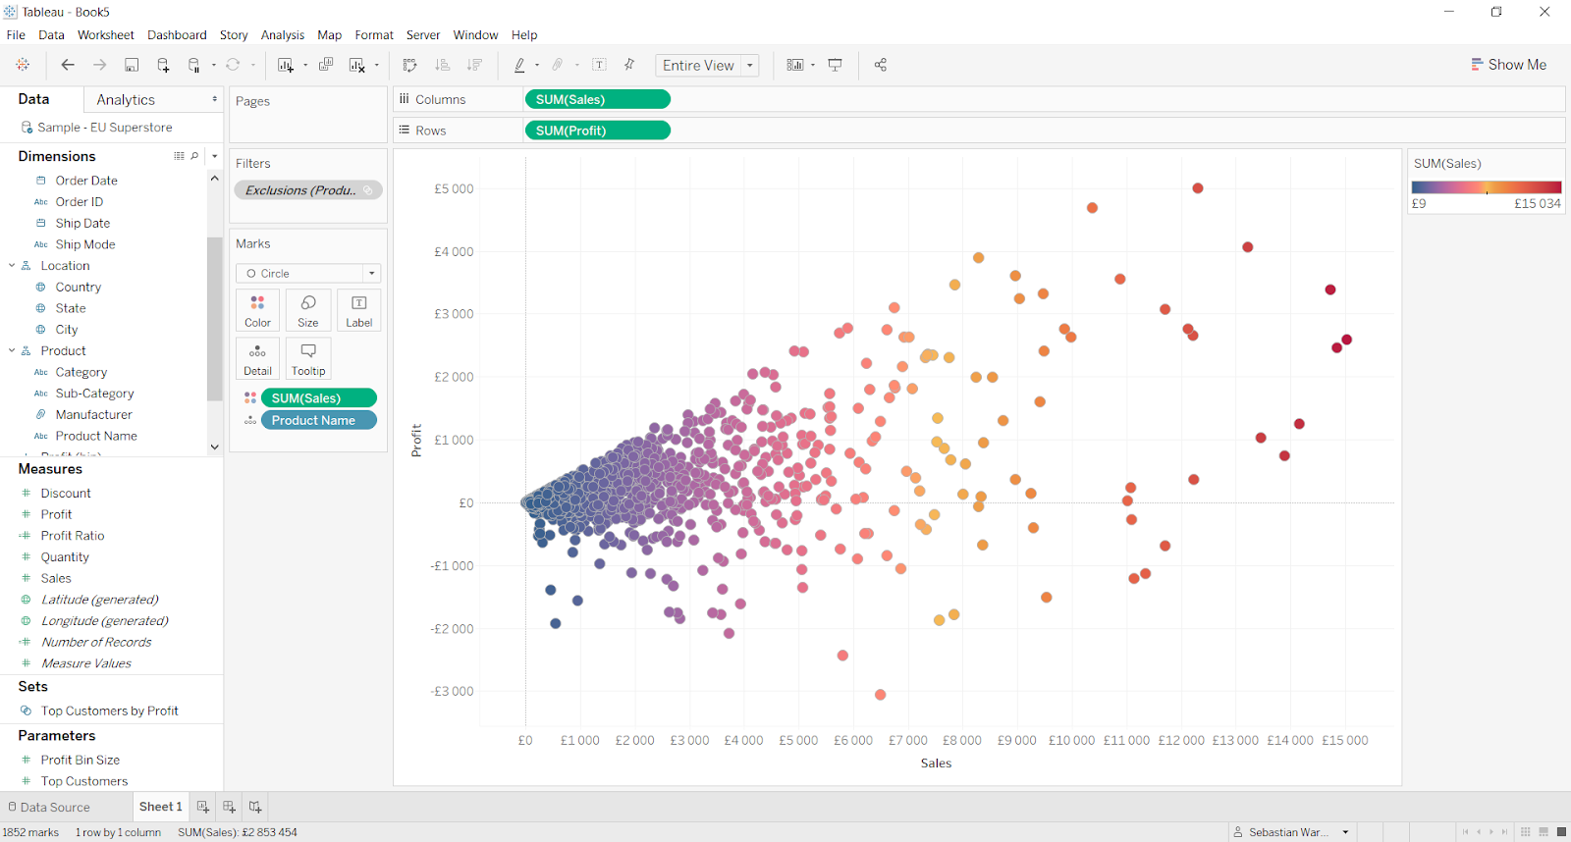This screenshot has width=1571, height=842.
Task: Open the Color mark card
Action: pyautogui.click(x=257, y=310)
